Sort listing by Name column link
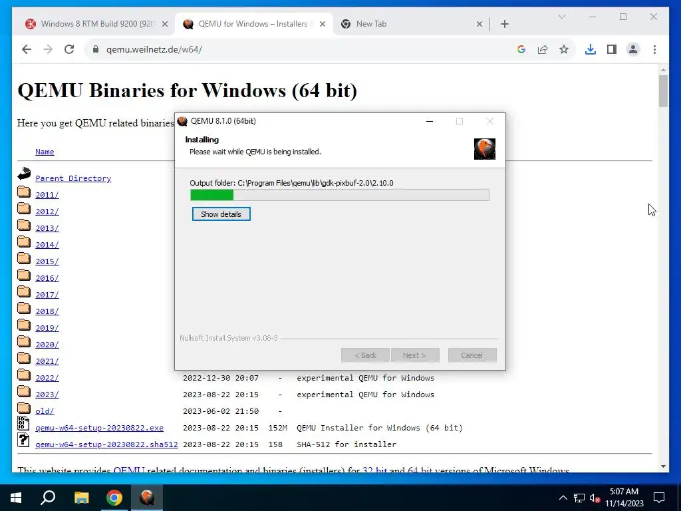This screenshot has height=511, width=681. tap(45, 152)
